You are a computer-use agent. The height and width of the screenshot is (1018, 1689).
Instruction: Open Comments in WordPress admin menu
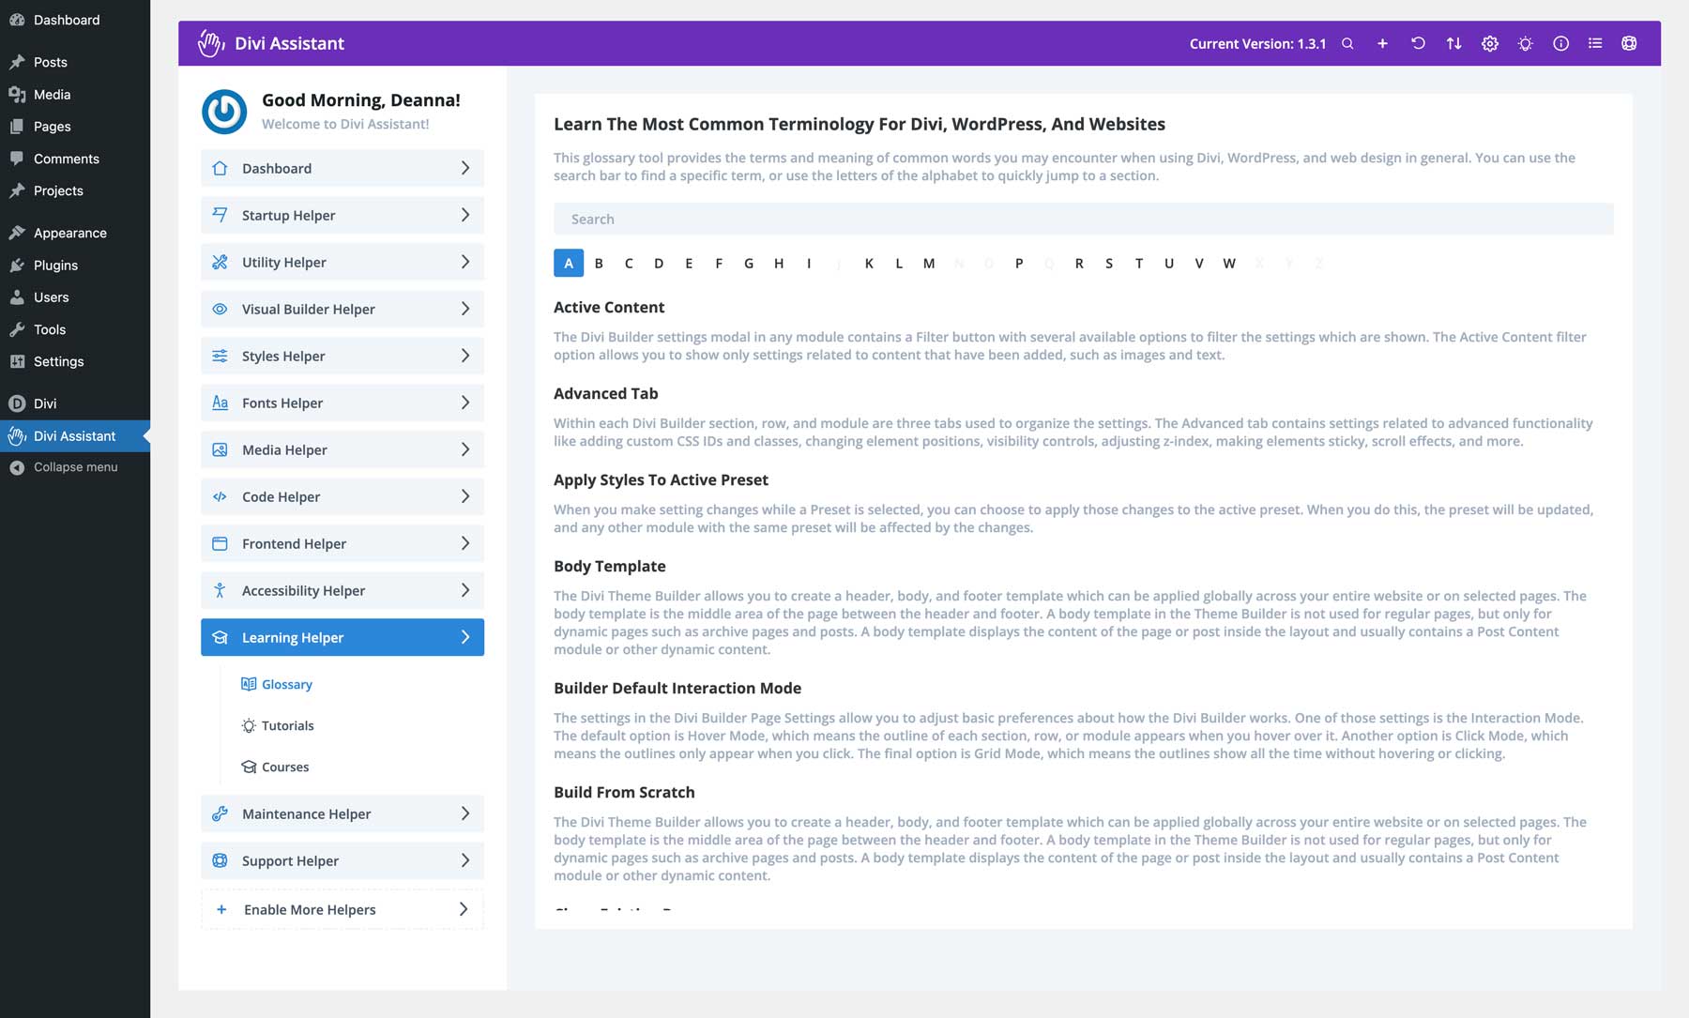[x=75, y=159]
